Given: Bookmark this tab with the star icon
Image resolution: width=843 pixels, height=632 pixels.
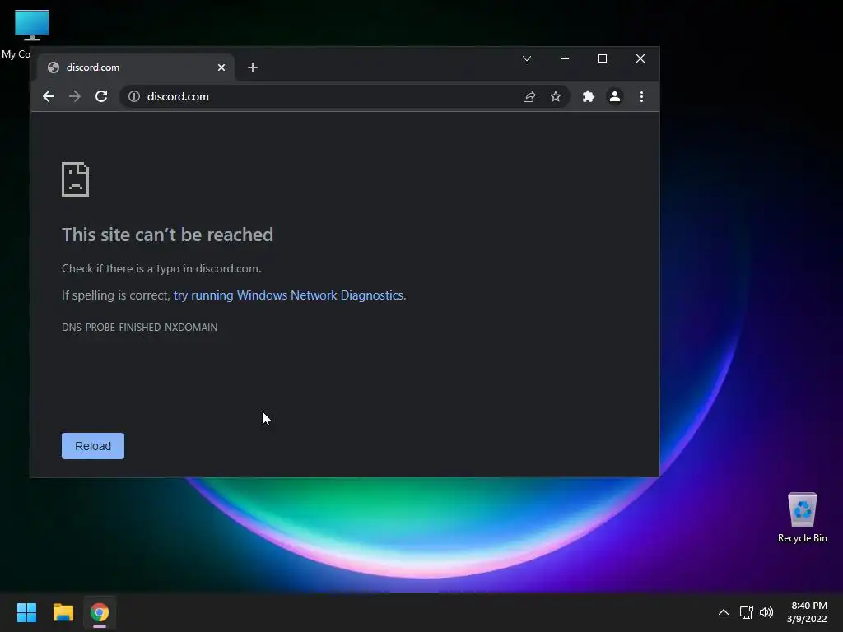Looking at the screenshot, I should pyautogui.click(x=556, y=96).
